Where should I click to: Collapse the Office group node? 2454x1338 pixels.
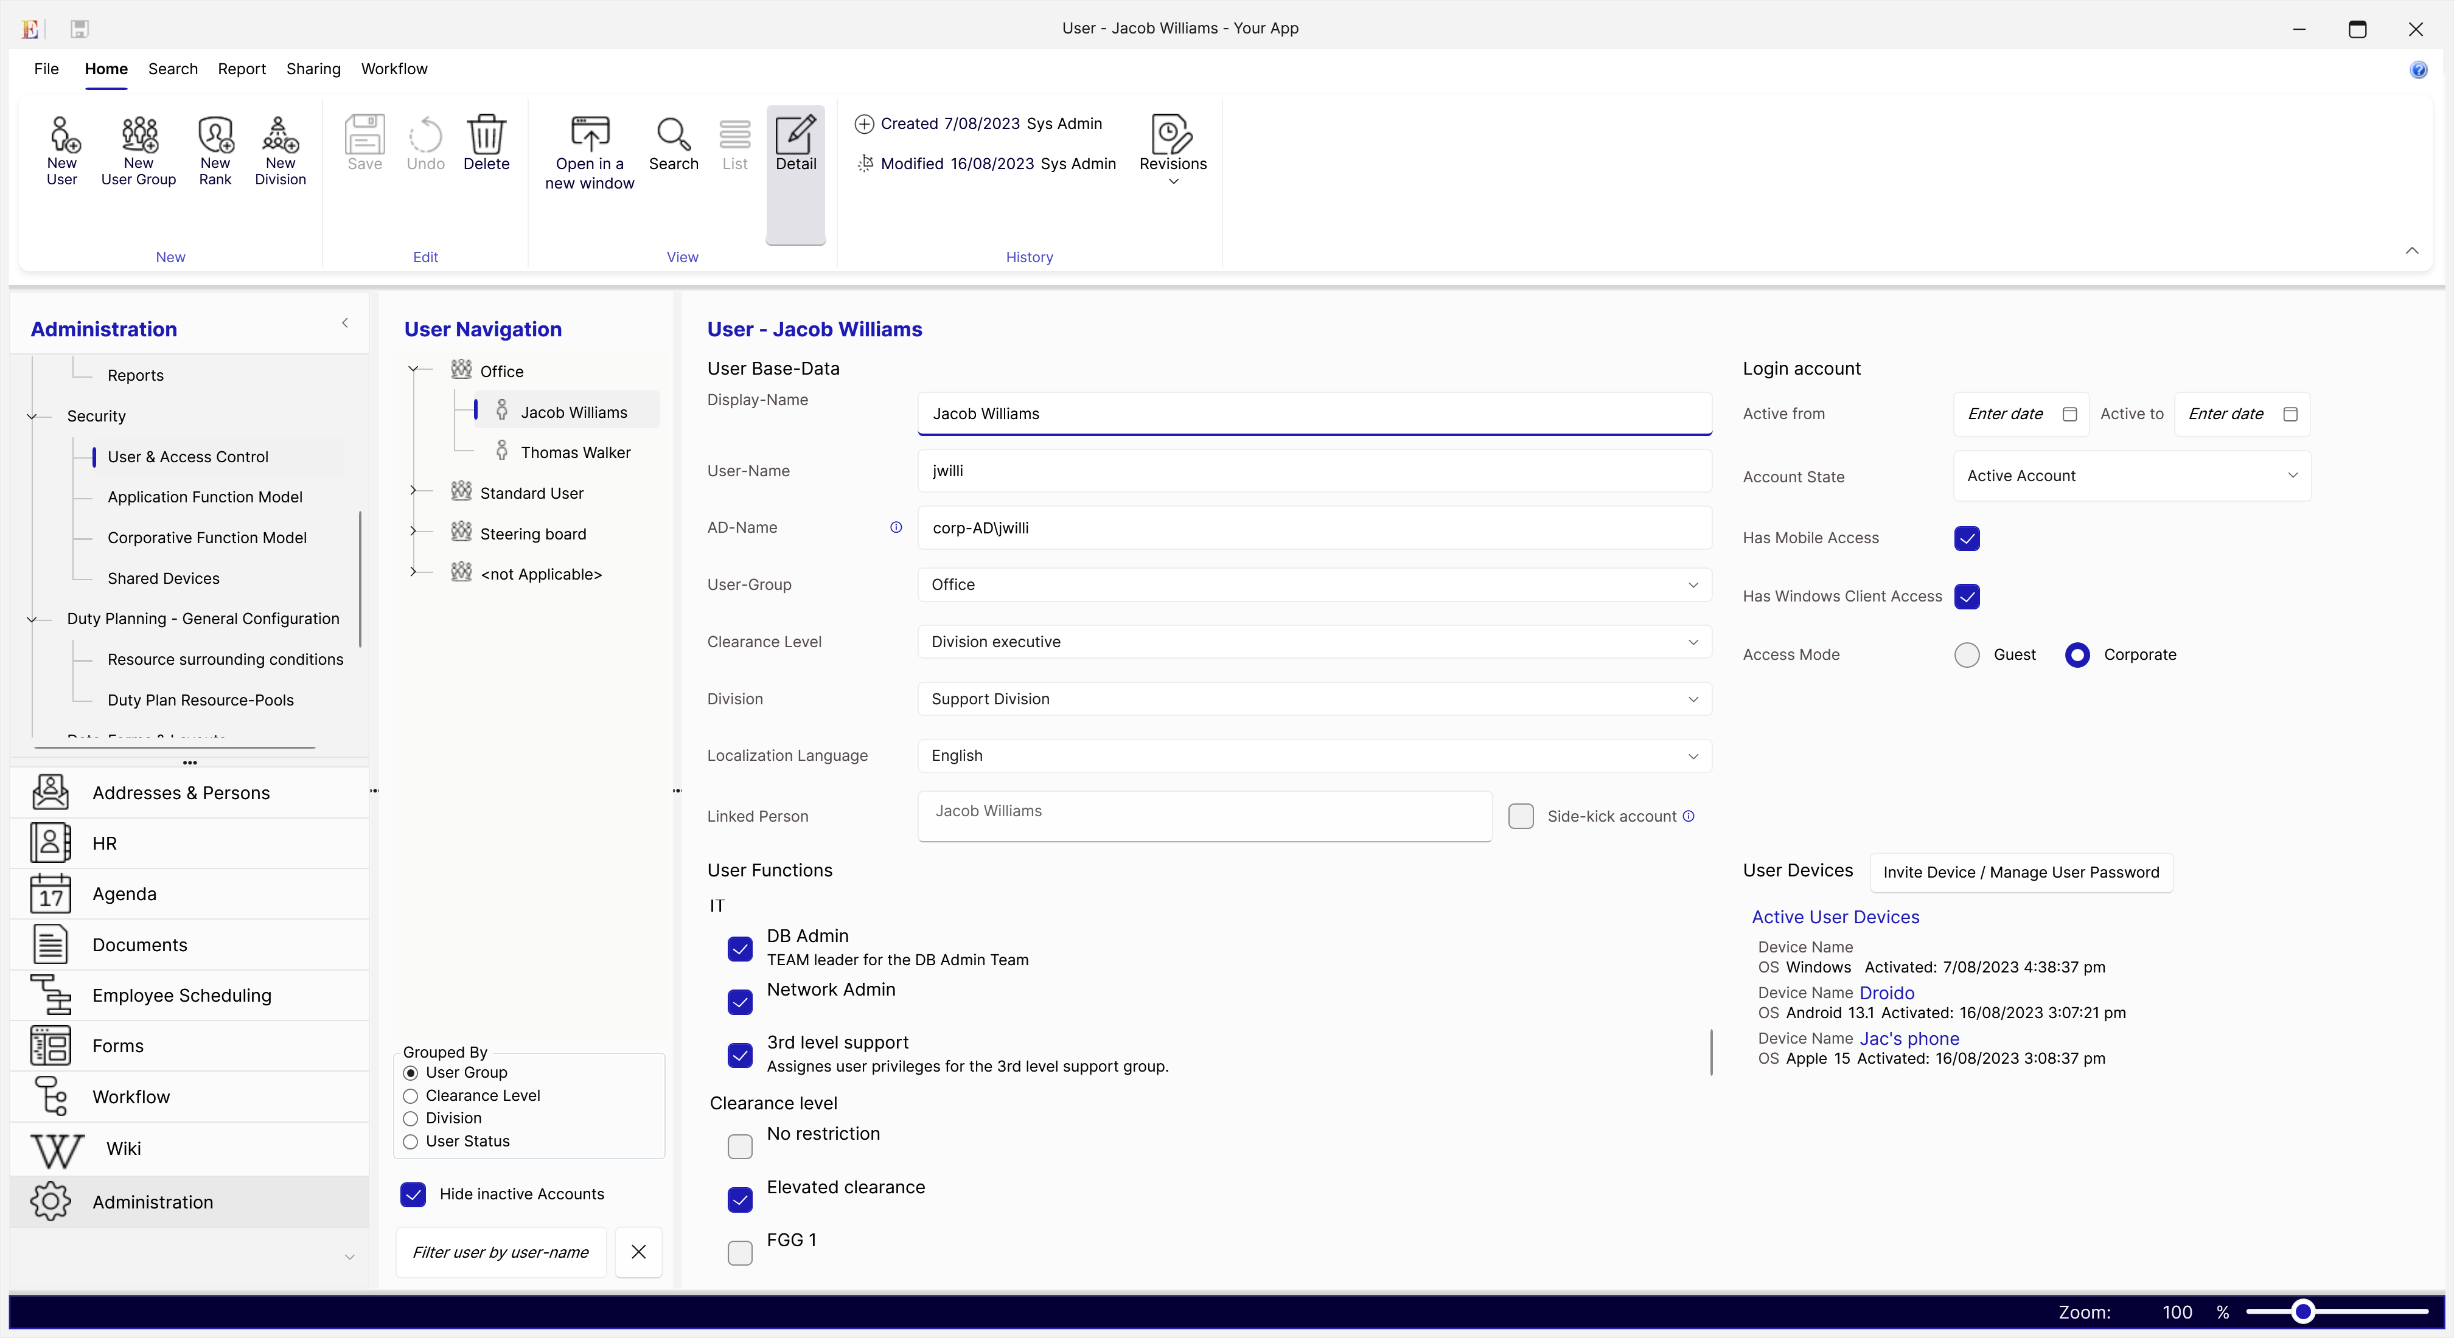tap(413, 370)
